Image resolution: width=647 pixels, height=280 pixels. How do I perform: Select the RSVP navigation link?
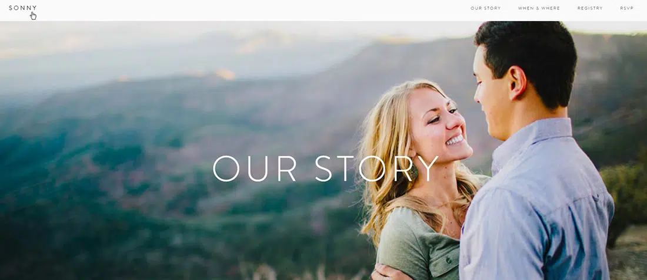click(x=627, y=8)
